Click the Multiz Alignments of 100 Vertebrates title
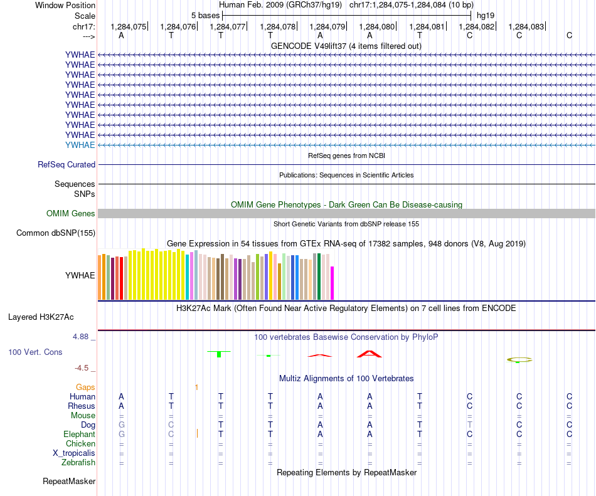Image resolution: width=596 pixels, height=496 pixels. point(346,378)
